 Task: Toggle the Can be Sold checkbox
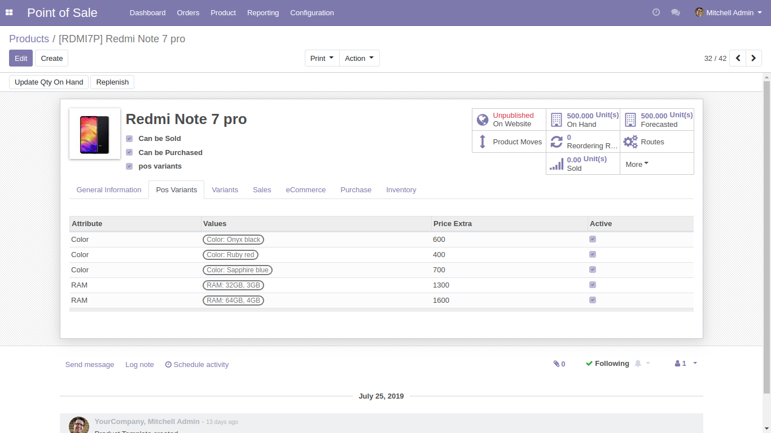(x=129, y=139)
